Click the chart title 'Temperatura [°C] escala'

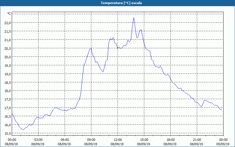tap(121, 3)
